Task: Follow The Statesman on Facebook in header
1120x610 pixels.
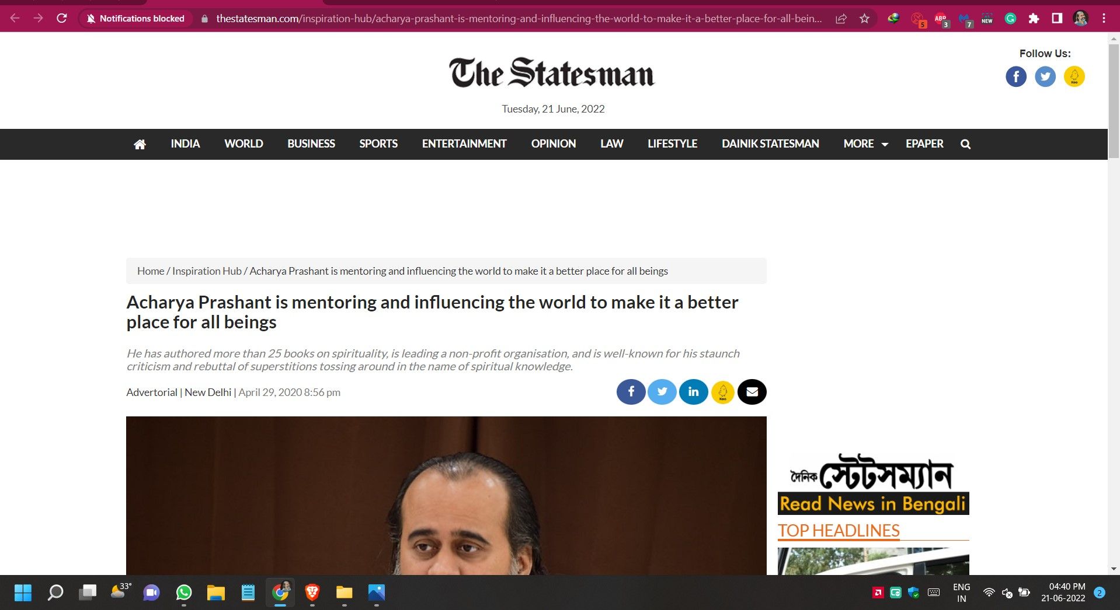Action: click(x=1015, y=76)
